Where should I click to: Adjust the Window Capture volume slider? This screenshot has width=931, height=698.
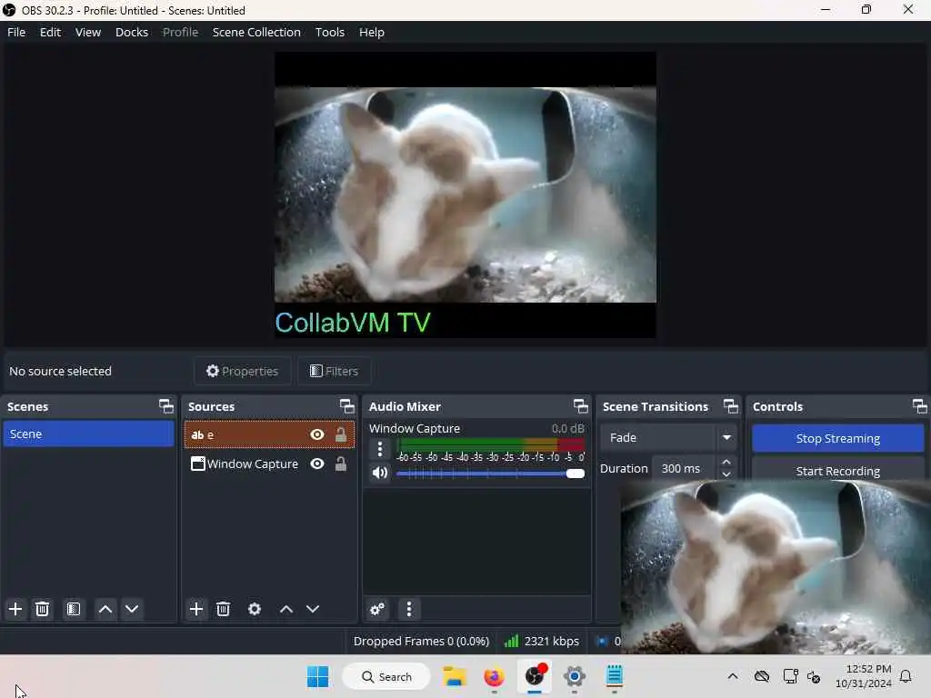click(x=490, y=474)
